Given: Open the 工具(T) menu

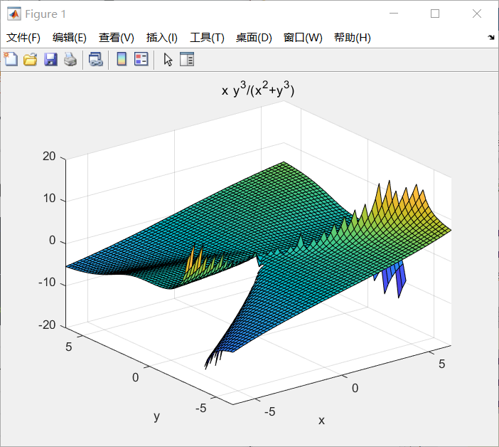Looking at the screenshot, I should [207, 38].
